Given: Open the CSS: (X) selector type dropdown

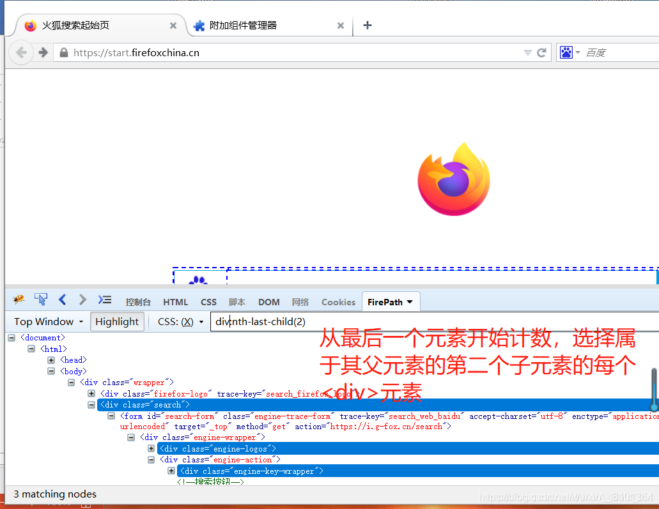Looking at the screenshot, I should coord(180,322).
